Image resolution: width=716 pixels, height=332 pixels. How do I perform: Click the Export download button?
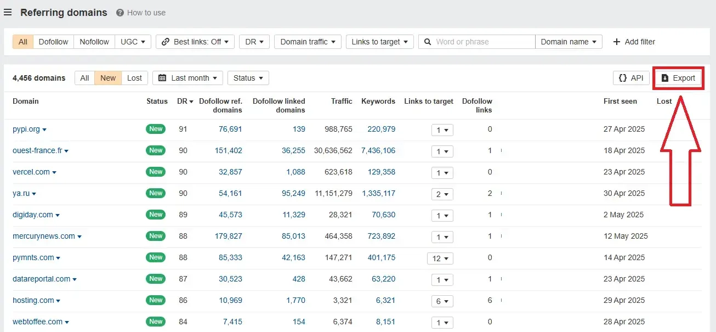(x=678, y=78)
